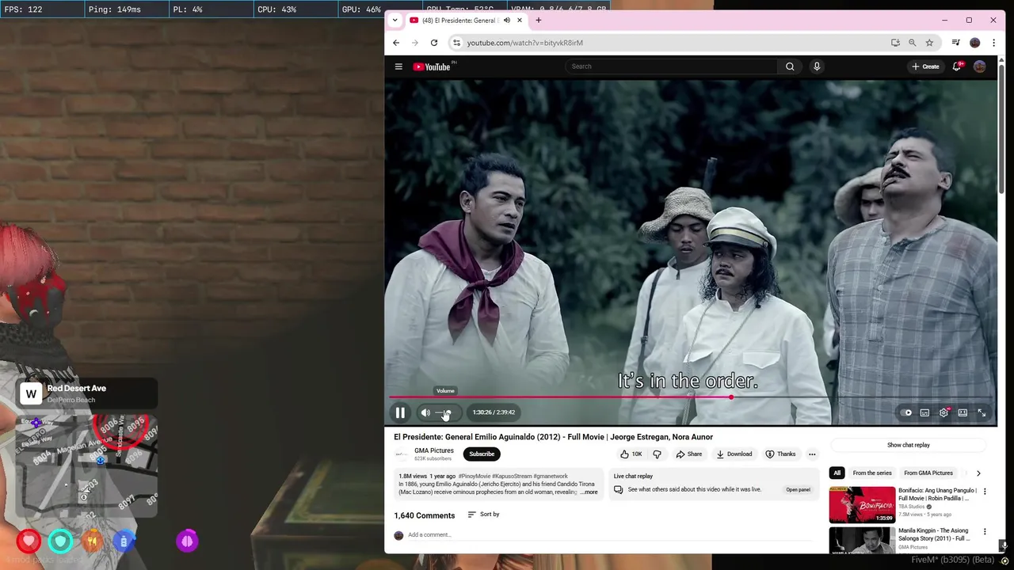Image resolution: width=1014 pixels, height=570 pixels.
Task: Click the hunger food HUD icon in game
Action: coord(92,541)
